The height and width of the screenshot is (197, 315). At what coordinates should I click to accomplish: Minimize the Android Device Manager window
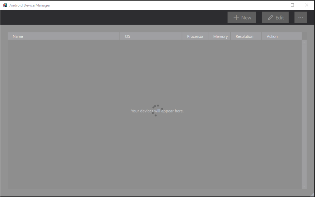pyautogui.click(x=278, y=5)
